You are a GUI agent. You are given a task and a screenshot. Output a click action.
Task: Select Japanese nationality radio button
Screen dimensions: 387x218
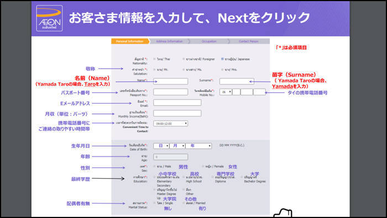pyautogui.click(x=222, y=59)
